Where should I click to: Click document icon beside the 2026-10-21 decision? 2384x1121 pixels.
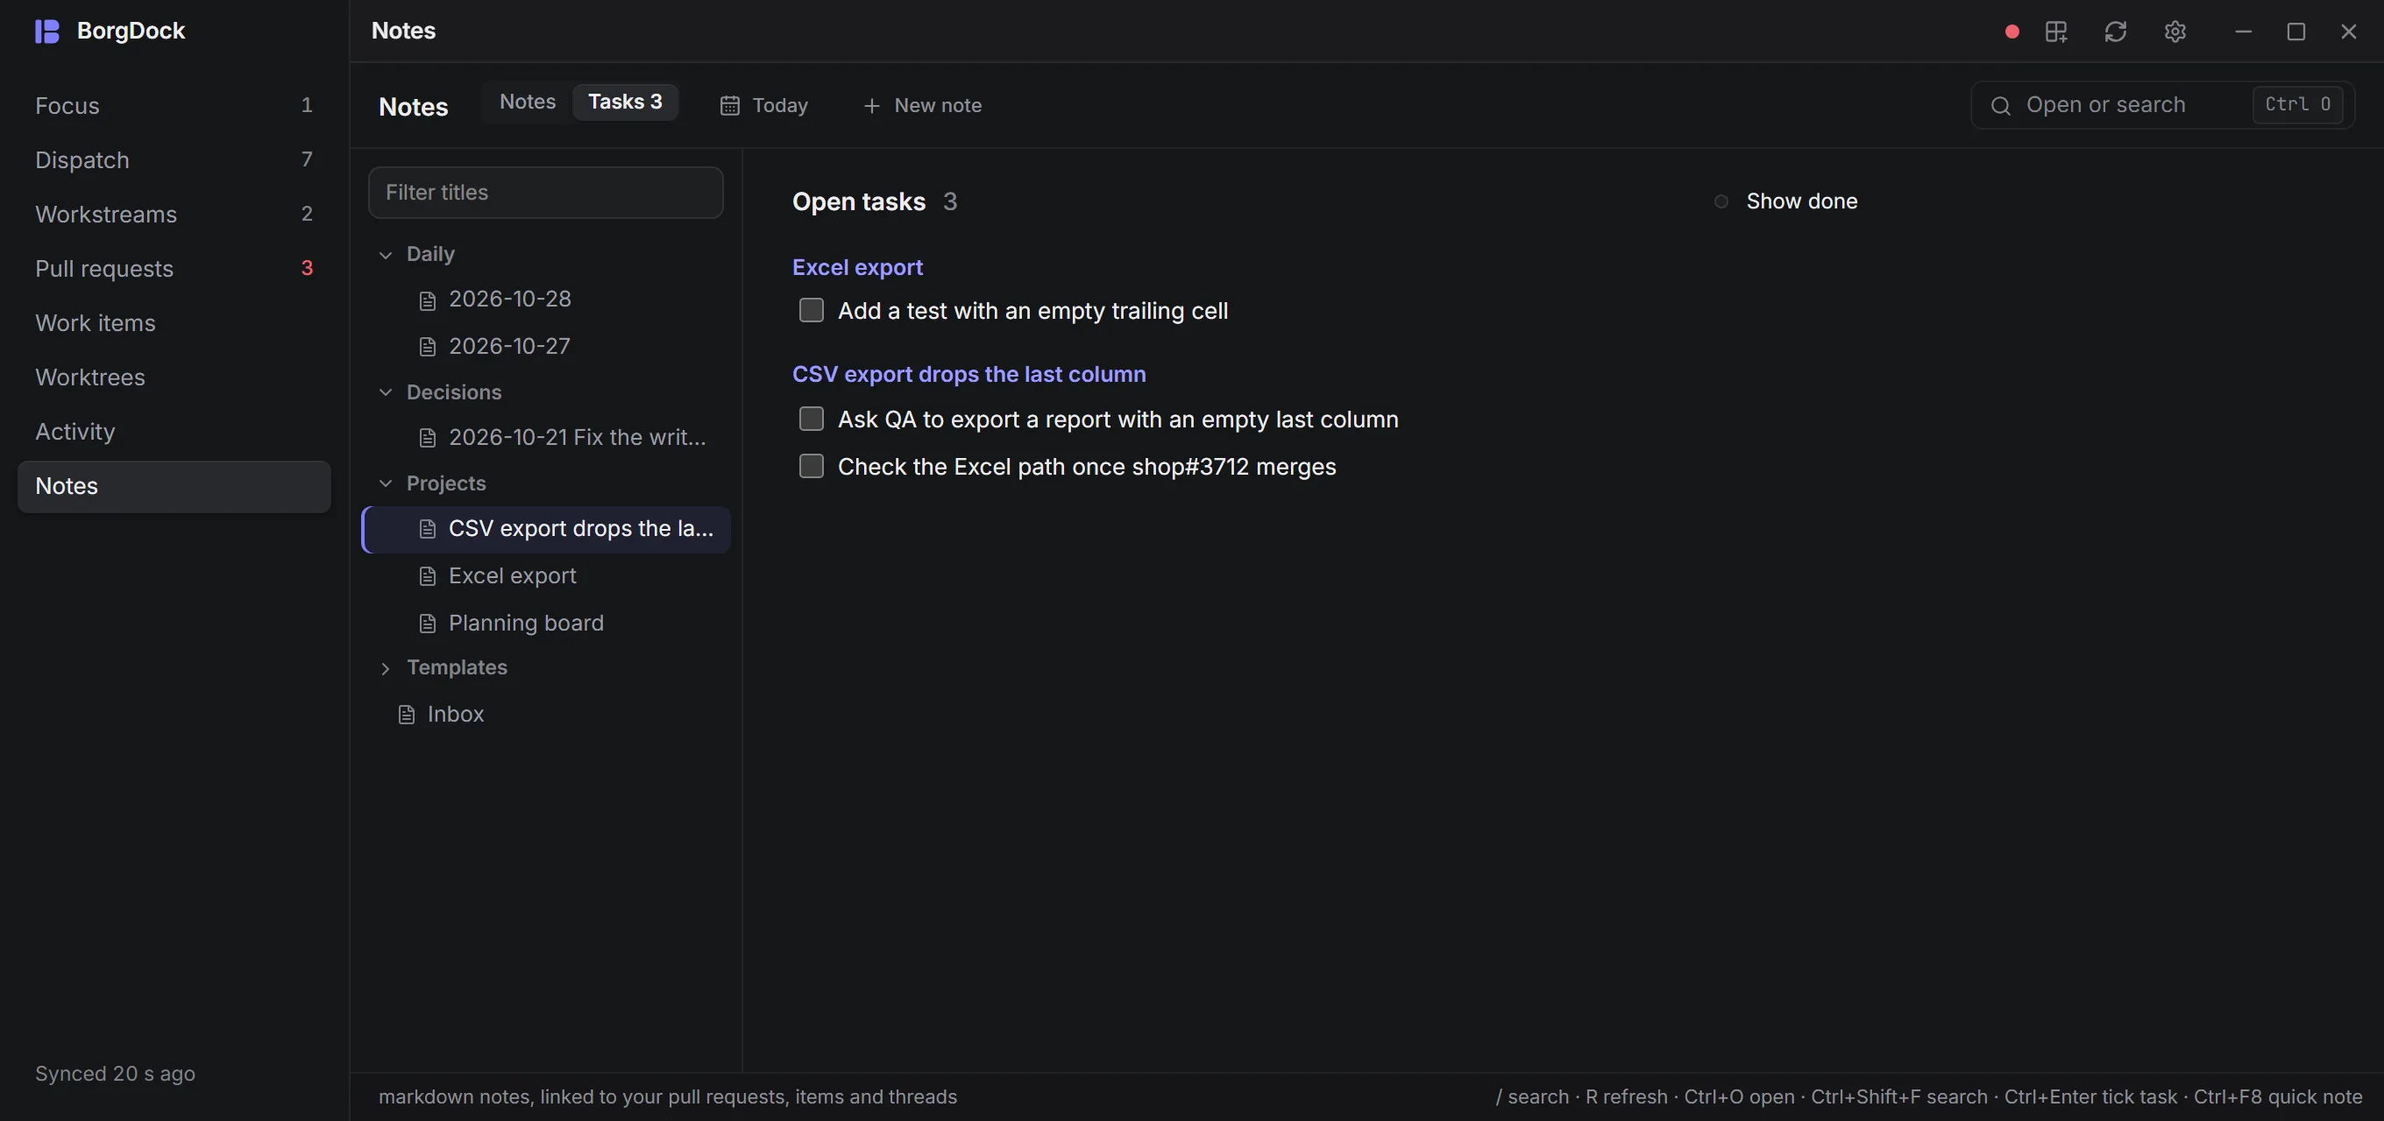pos(427,438)
